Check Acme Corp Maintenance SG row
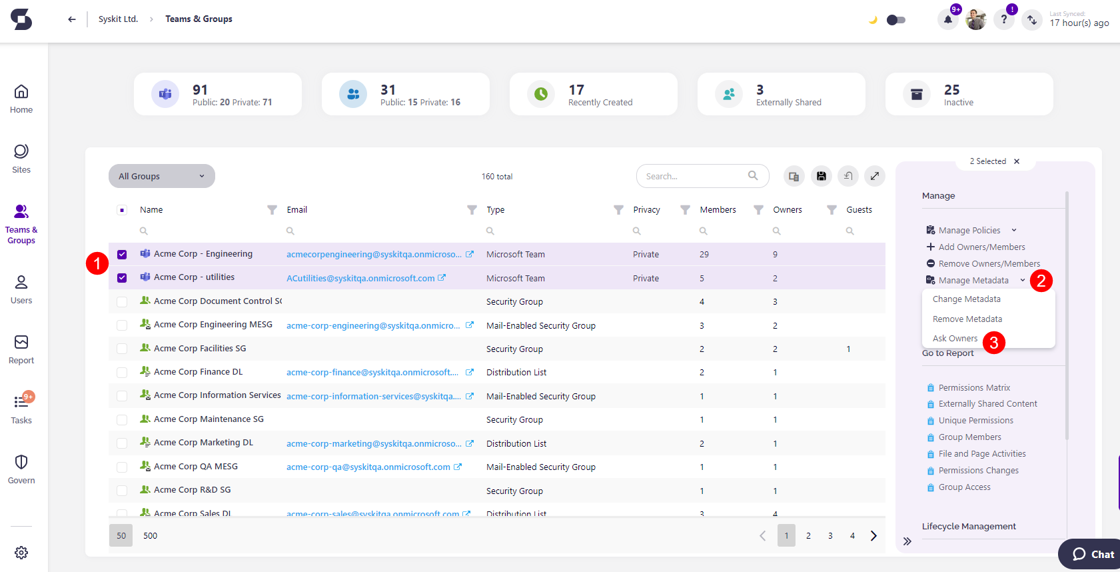Screen dimensions: 1120x572 click(122, 420)
